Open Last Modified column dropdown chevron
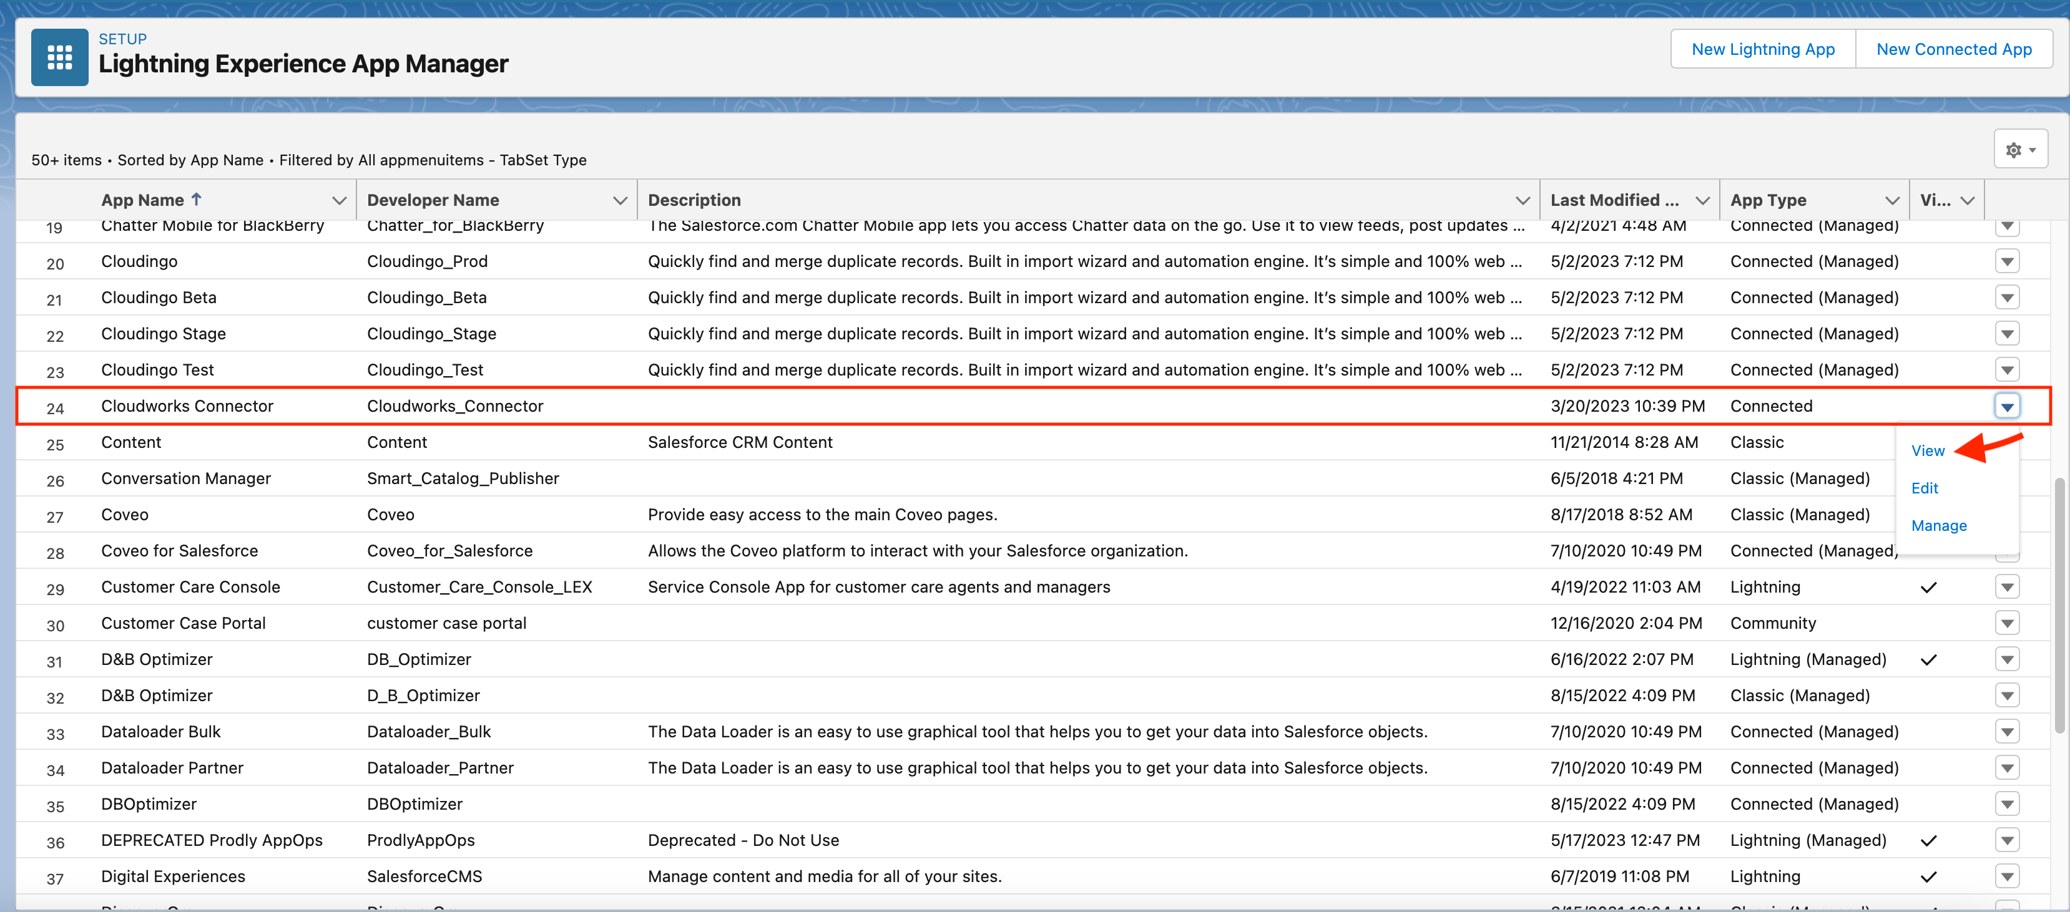Viewport: 2070px width, 912px height. tap(1702, 200)
